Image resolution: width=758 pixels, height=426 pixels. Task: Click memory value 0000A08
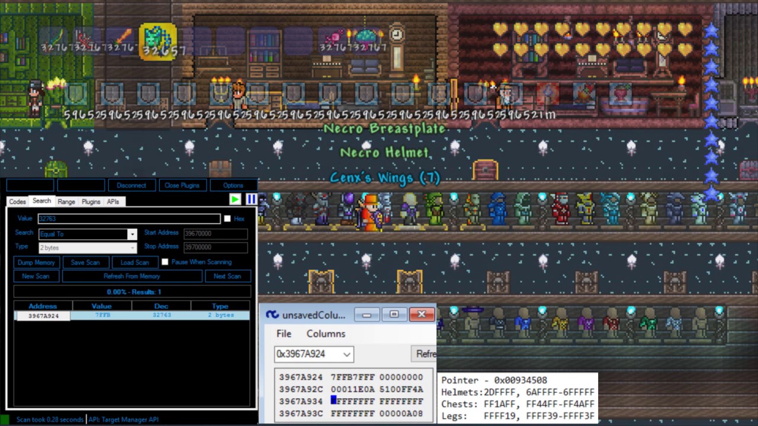402,413
